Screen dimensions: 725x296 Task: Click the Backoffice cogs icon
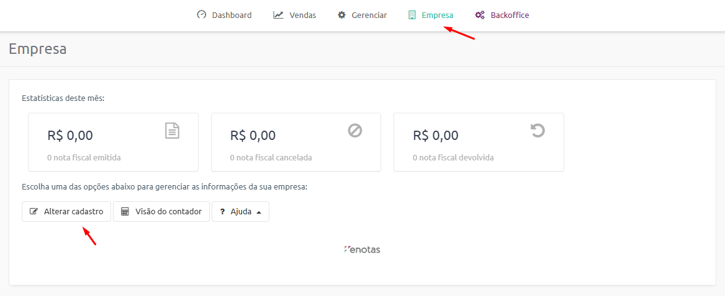click(479, 15)
